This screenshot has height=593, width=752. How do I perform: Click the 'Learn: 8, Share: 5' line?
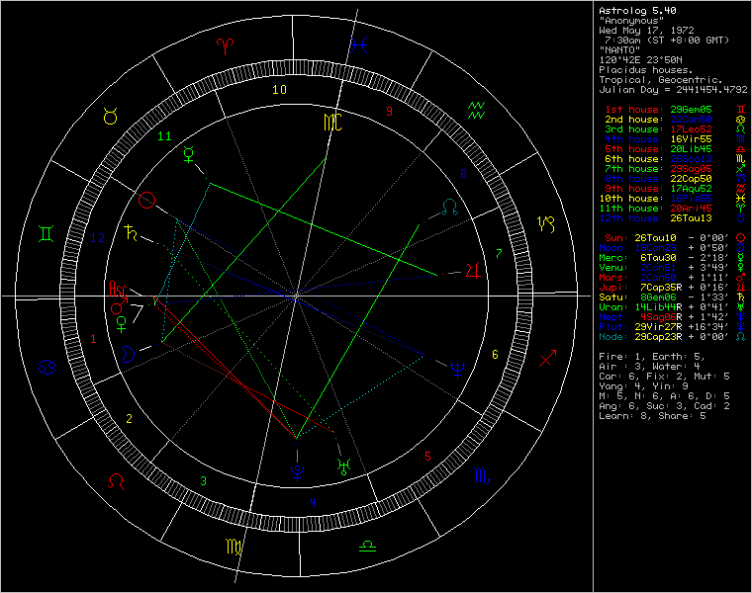[x=652, y=416]
